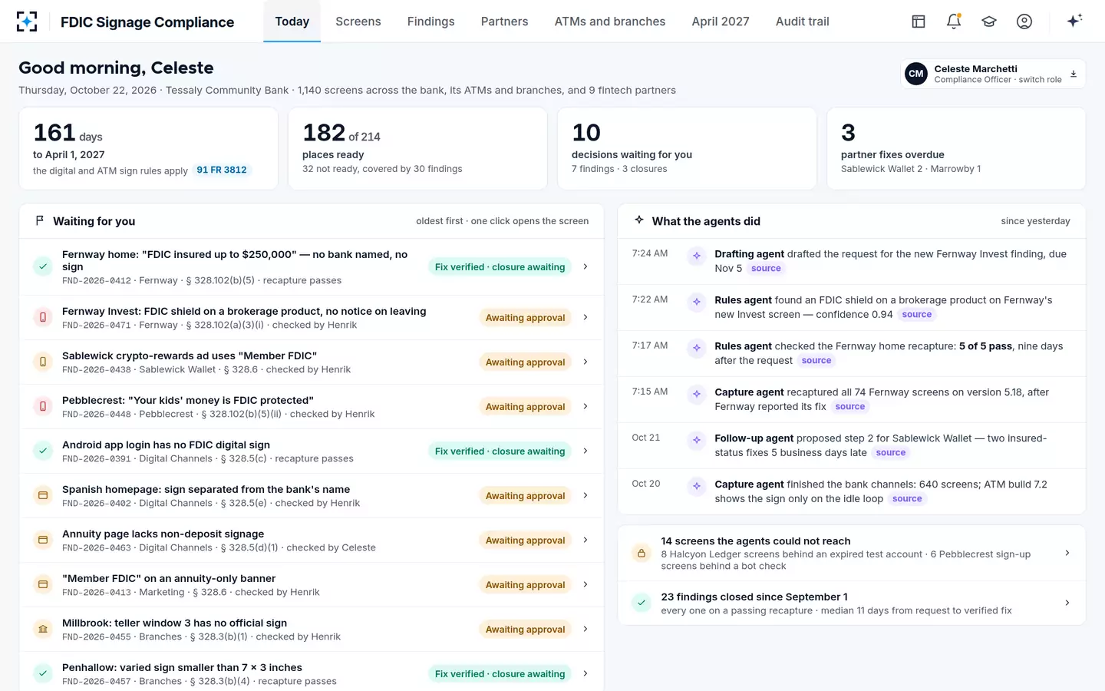Open source link for Follow-up agent entry

tap(891, 452)
